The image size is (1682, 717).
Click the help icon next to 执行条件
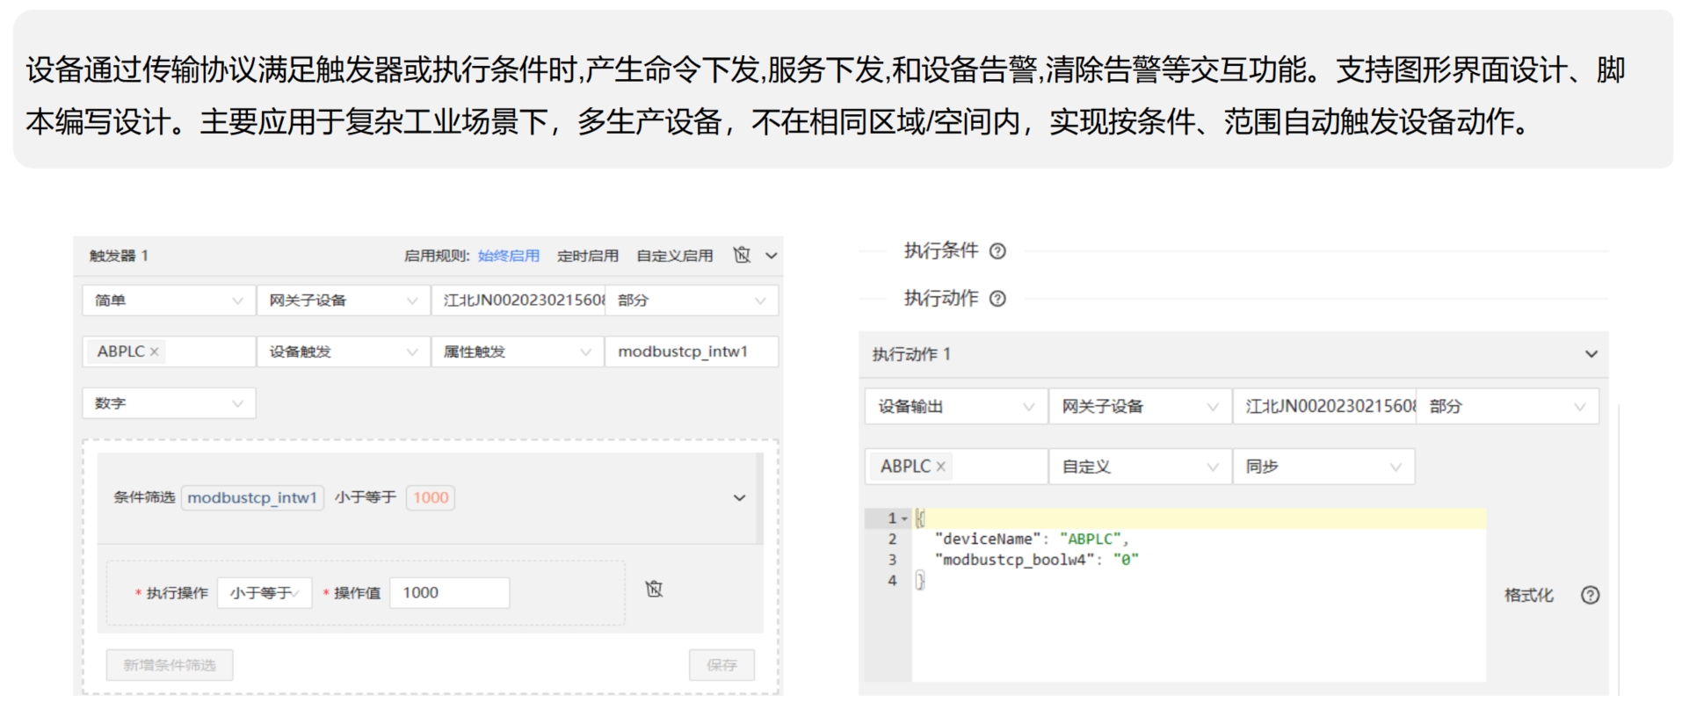point(997,251)
